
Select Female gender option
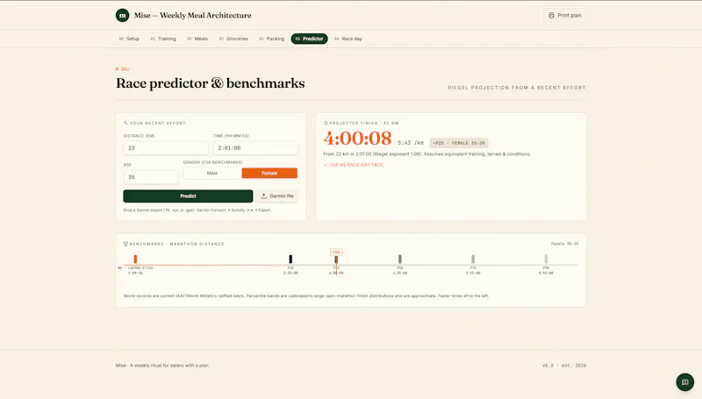(269, 173)
